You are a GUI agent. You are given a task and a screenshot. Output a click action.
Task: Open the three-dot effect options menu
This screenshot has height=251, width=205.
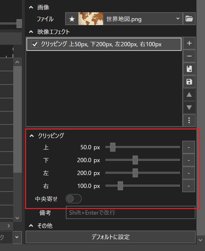coord(189,120)
